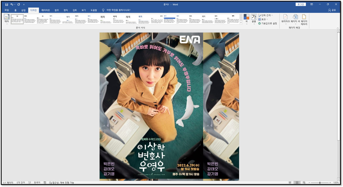Click the zoom out minus button
Viewport: 343px width, 187px height.
pos(309,183)
